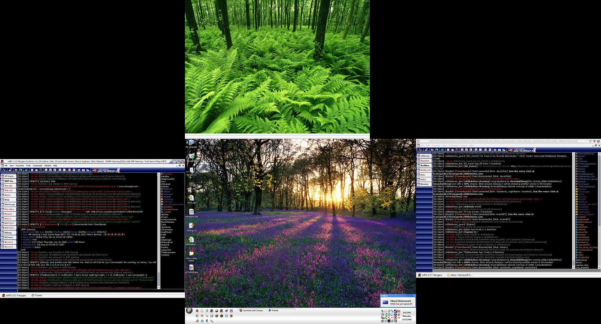This screenshot has width=601, height=324.
Task: Click the Command and Conquer taskbar button
Action: click(252, 310)
